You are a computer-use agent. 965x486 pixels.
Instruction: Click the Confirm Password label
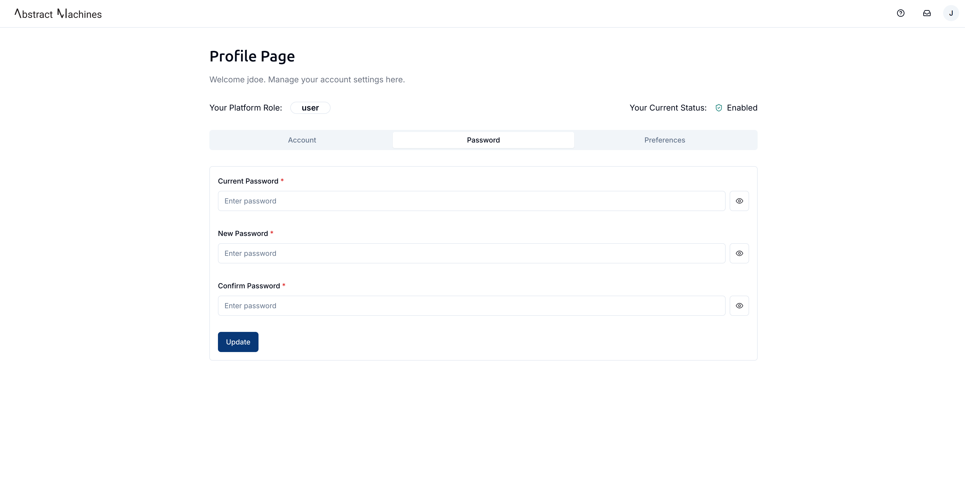[249, 286]
